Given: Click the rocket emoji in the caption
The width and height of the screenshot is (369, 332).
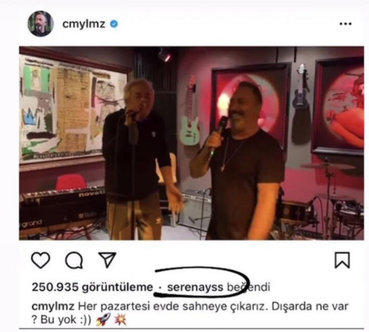Looking at the screenshot, I should [x=103, y=319].
